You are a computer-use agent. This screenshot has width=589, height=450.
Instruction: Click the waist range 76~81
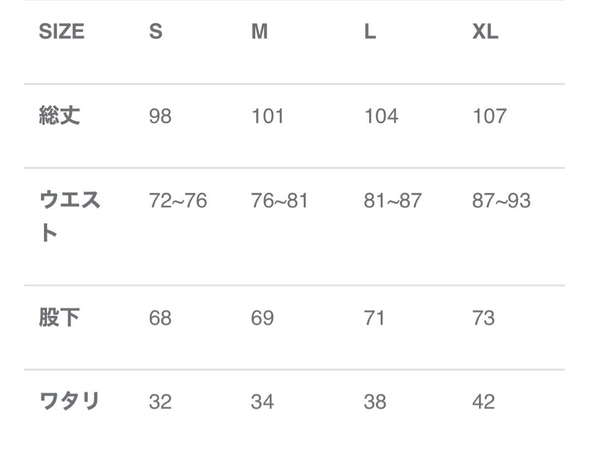(279, 201)
